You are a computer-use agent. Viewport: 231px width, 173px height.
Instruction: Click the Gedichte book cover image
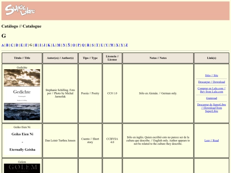pyautogui.click(x=22, y=94)
